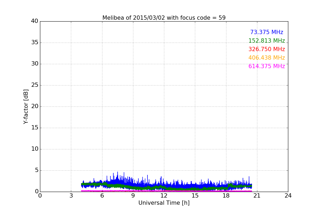Screen dimensions: 320x213
Task: Select the blue 73.375 MHz legend label
Action: (267, 32)
